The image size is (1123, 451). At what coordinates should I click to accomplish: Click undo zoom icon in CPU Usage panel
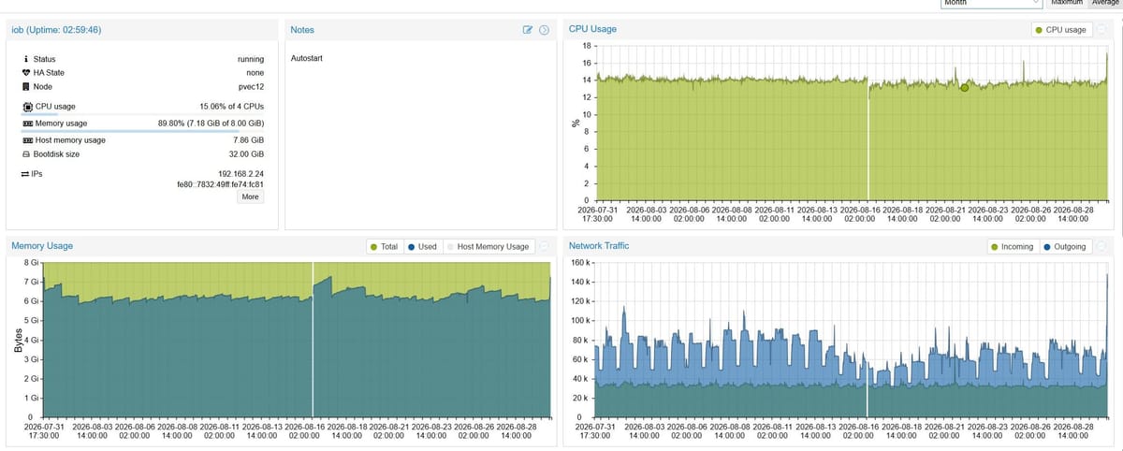click(1101, 30)
